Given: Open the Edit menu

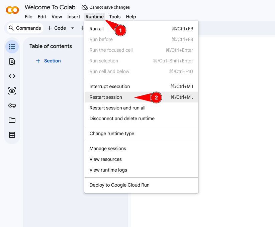Looking at the screenshot, I should coord(42,17).
